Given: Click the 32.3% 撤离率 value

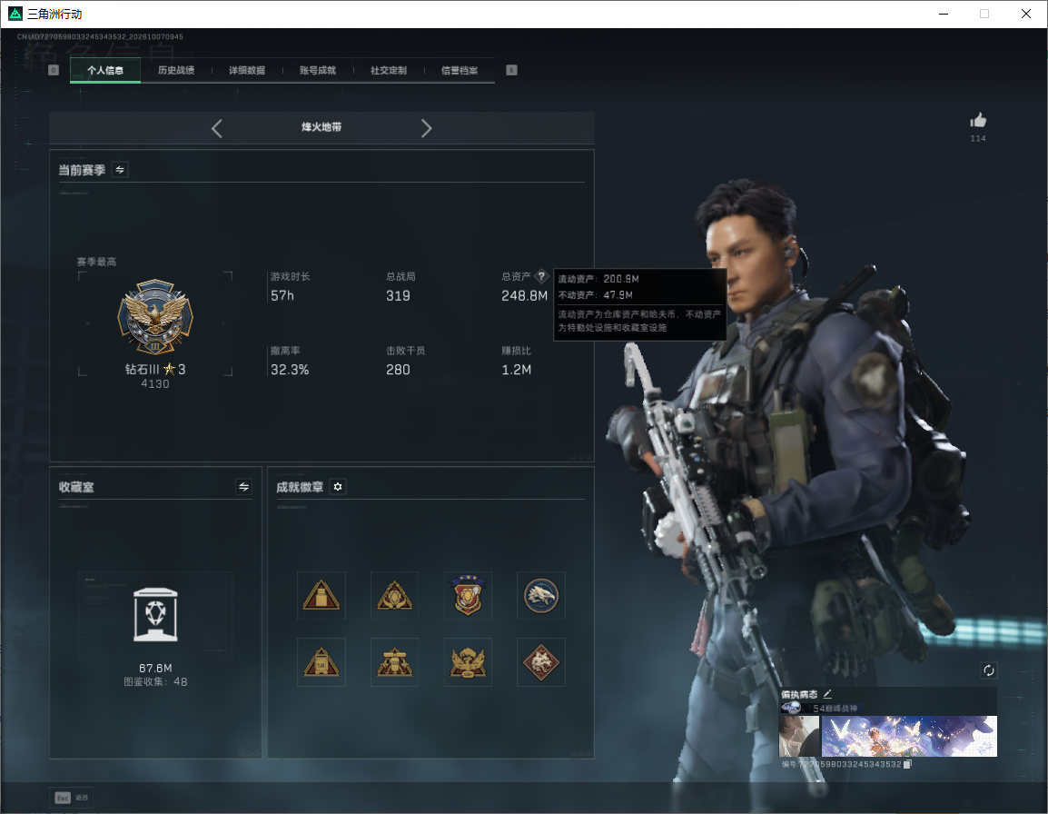Looking at the screenshot, I should pyautogui.click(x=290, y=370).
